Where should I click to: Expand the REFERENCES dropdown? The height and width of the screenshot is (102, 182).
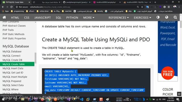[119, 18]
